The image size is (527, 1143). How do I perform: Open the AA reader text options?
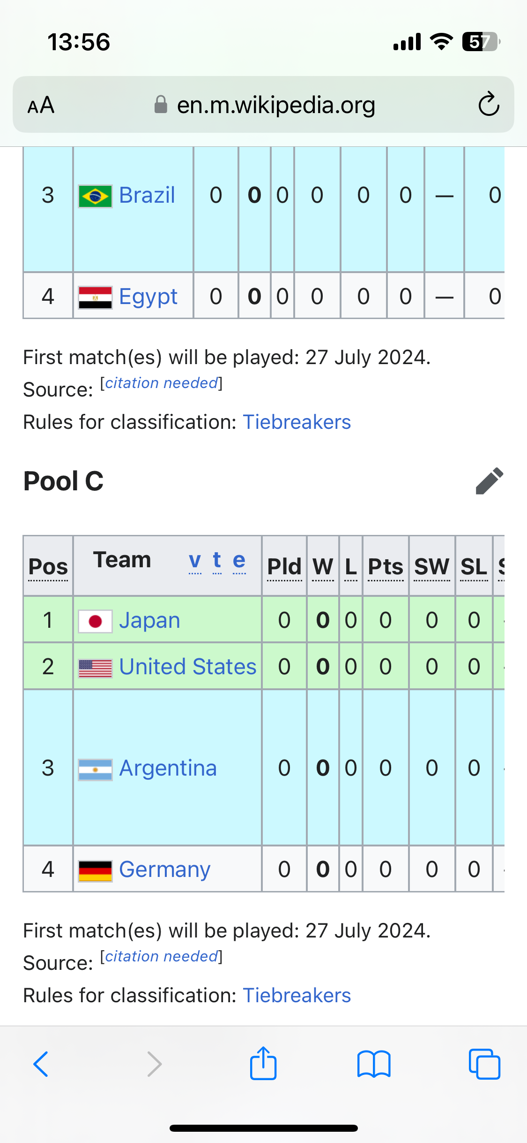[41, 105]
